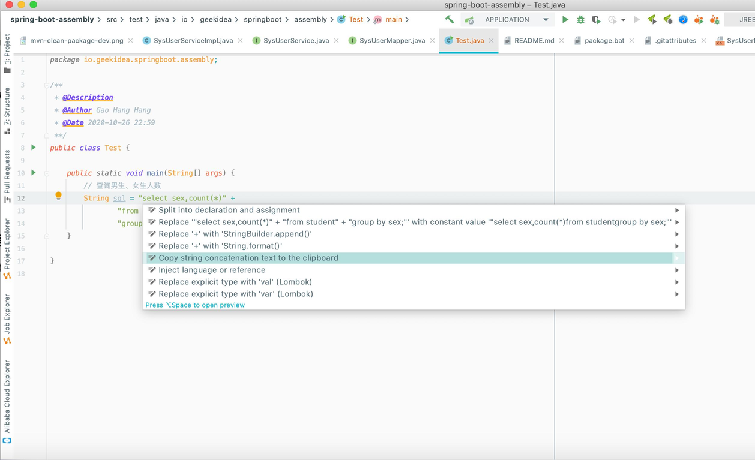The width and height of the screenshot is (755, 460).
Task: Switch to mvn-clean-package-dev.png tab
Action: click(x=77, y=41)
